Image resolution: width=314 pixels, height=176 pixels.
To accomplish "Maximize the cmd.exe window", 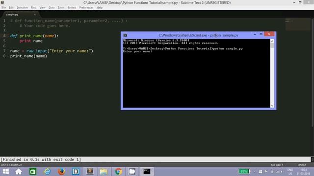I will point(261,34).
